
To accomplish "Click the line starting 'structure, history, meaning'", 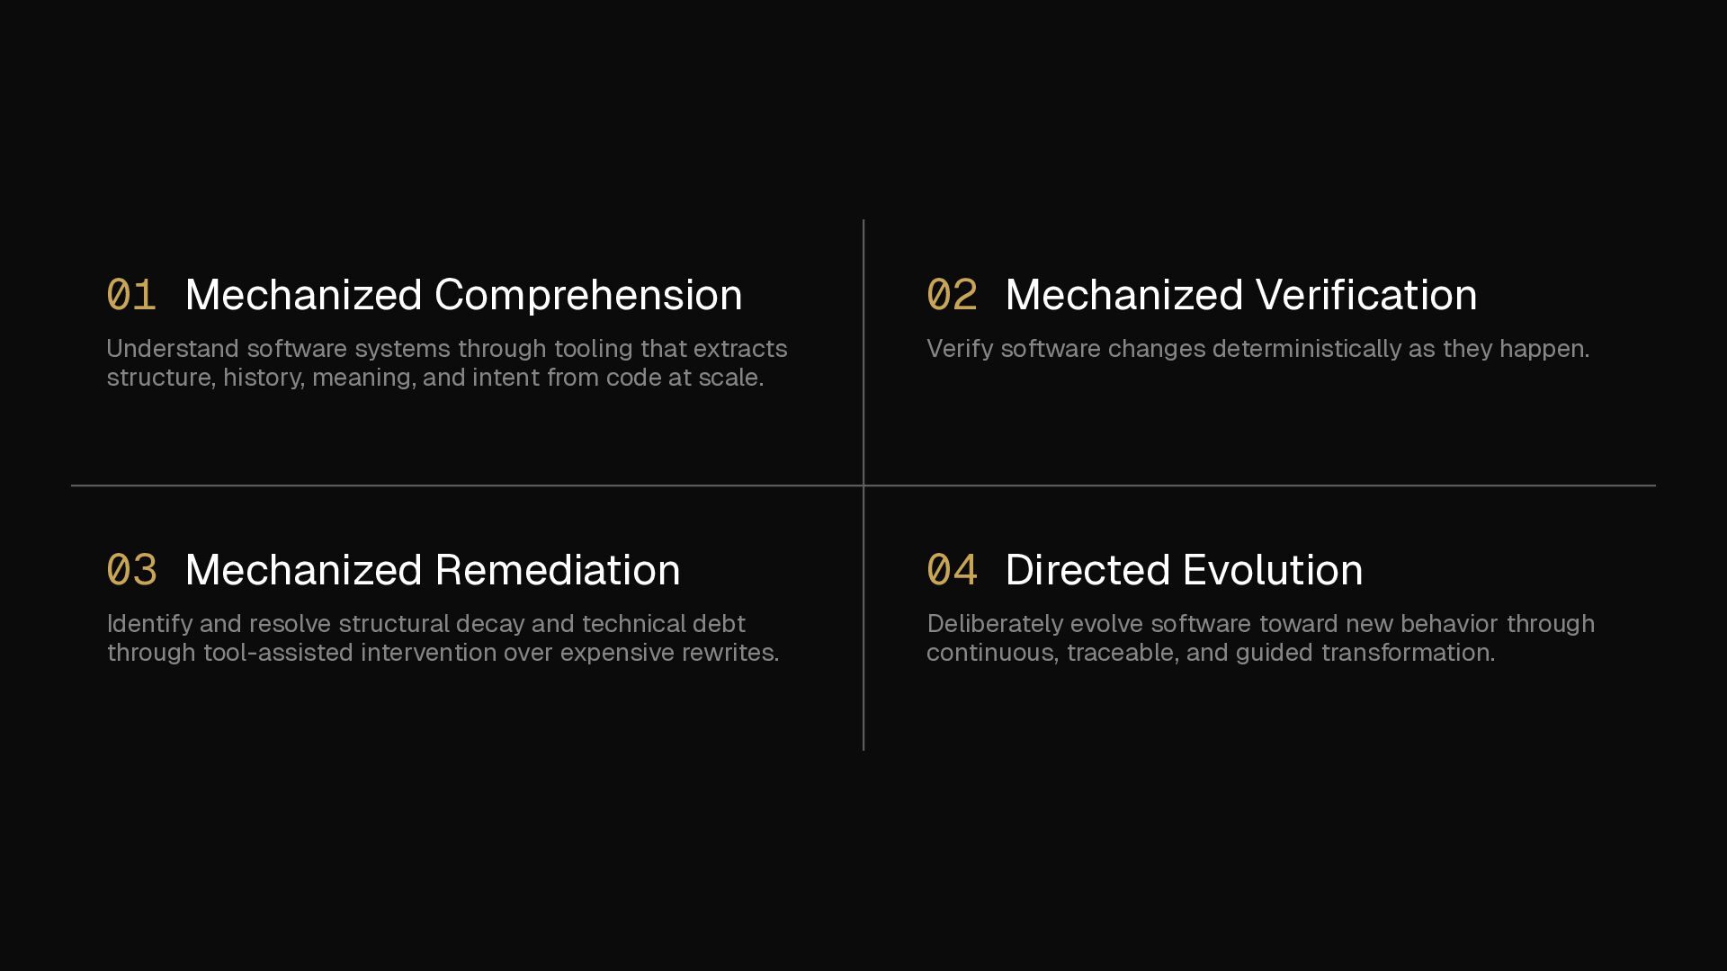I will click(434, 378).
